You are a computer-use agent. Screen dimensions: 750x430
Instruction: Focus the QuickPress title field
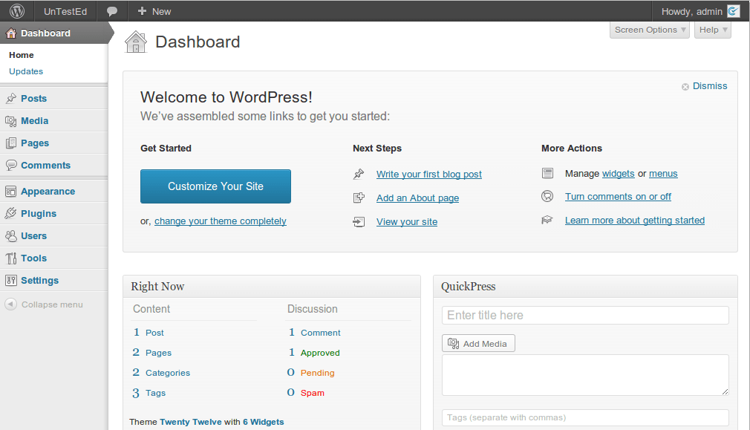[x=585, y=315]
